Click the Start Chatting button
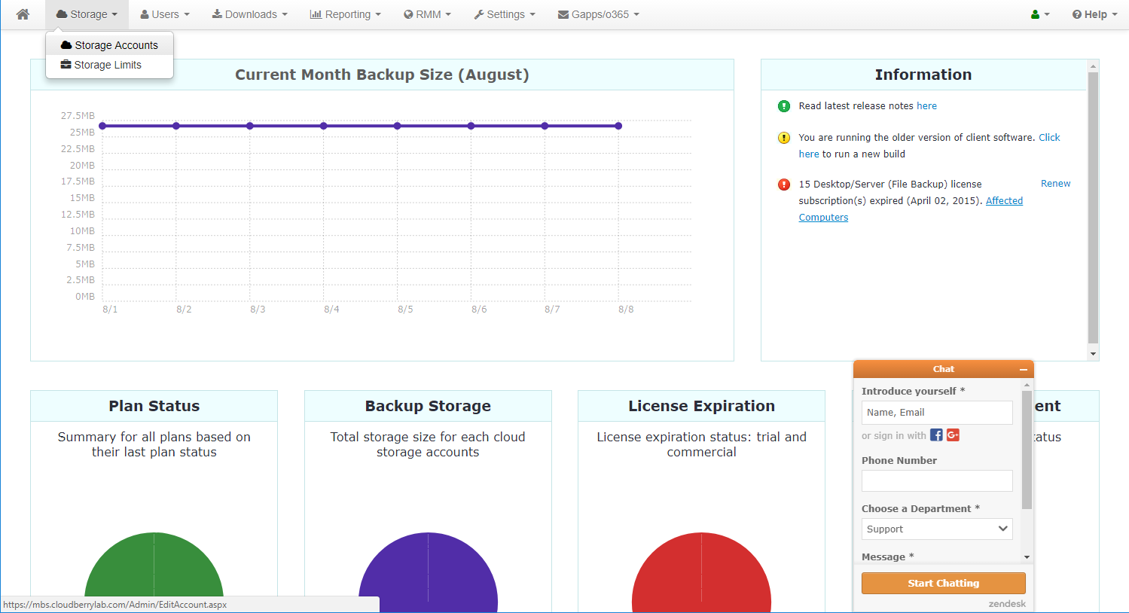Viewport: 1129px width, 613px height. (x=943, y=583)
